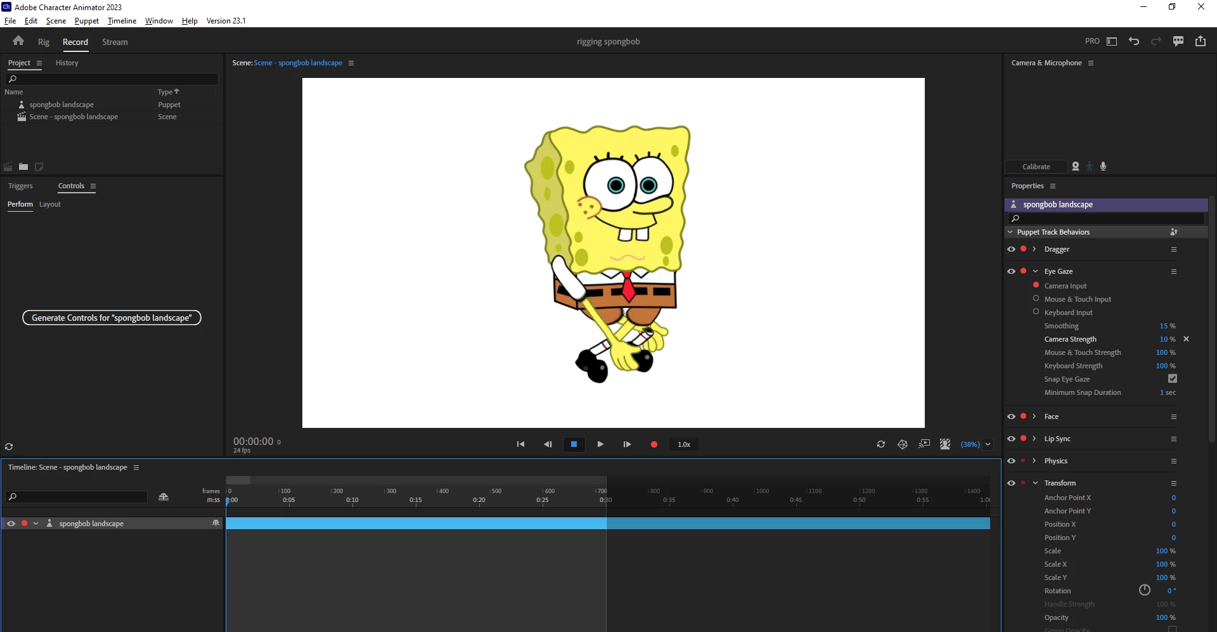1217x632 pixels.
Task: Open the Physics behavior menu icon
Action: click(1174, 461)
